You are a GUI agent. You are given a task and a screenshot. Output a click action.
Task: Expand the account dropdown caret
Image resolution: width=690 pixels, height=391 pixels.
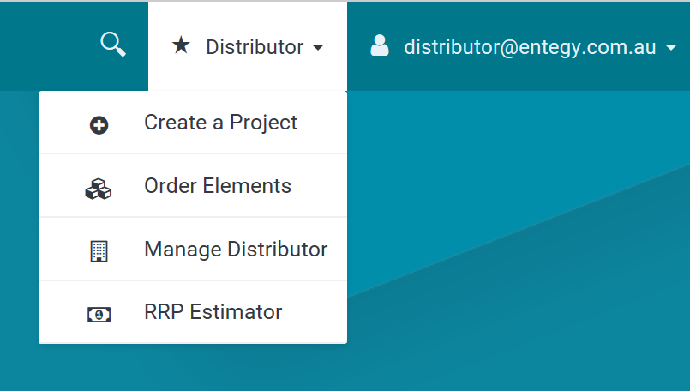click(671, 47)
